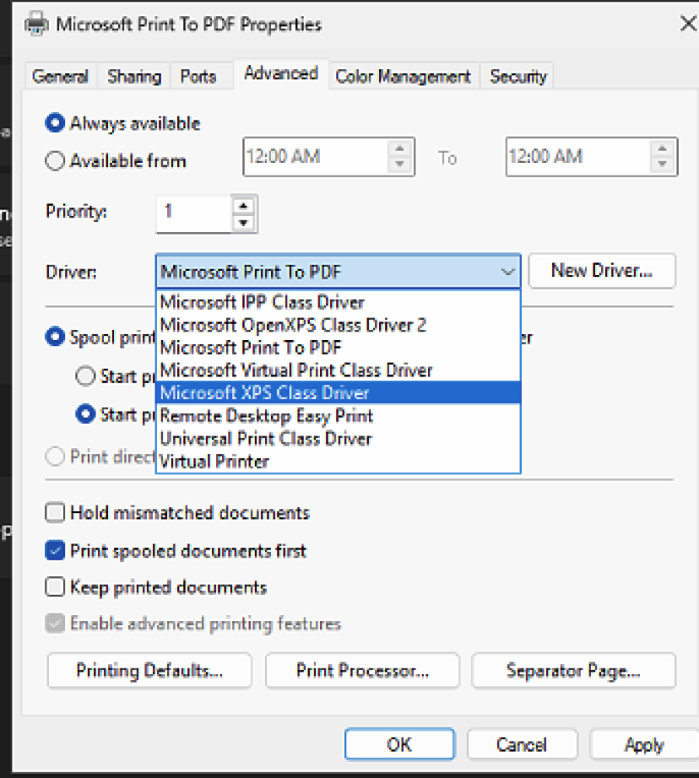Increase the Priority value with up arrow
Viewport: 699px width, 778px height.
point(245,206)
